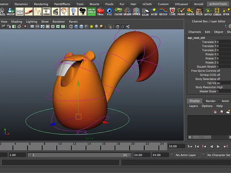Viewport: 231px width, 173px height.
Task: Click the light bulb shelf icon
Action: pos(73,12)
